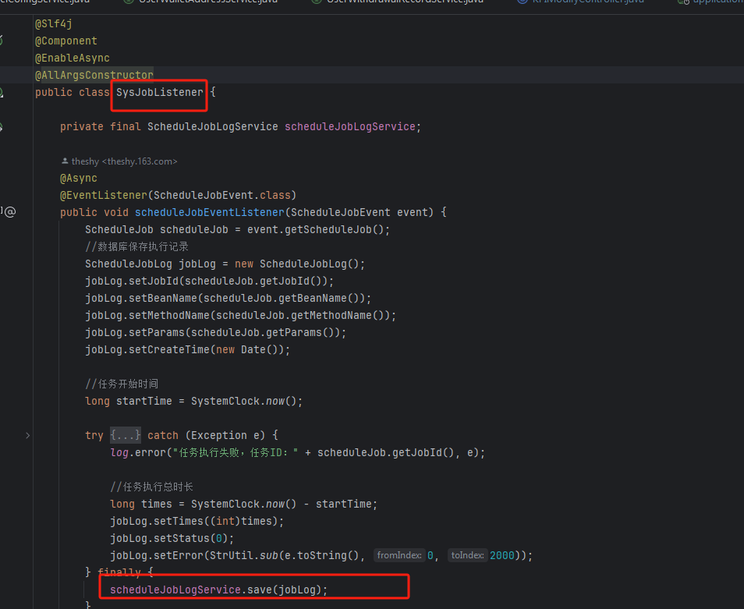Click scheduleJobLogService in the field declaration
This screenshot has height=609, width=744.
click(x=349, y=126)
